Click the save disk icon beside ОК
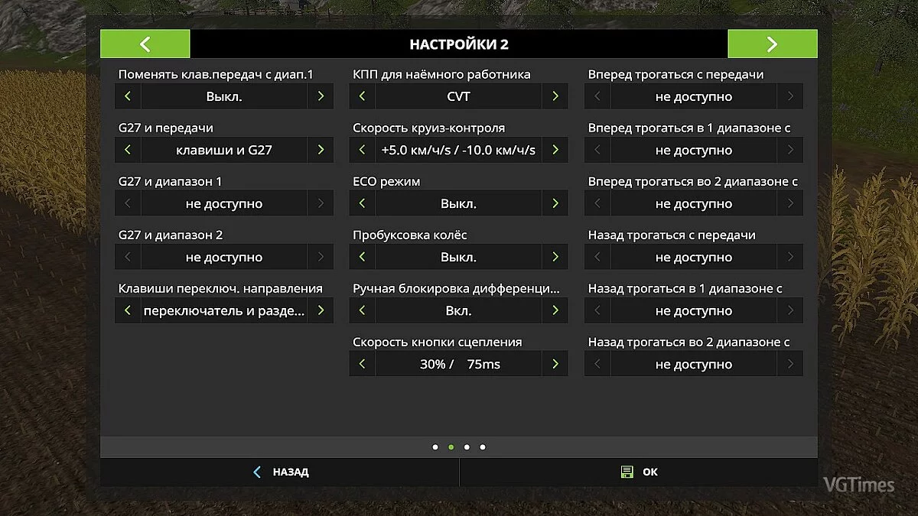Screen dimensions: 918x516 tap(627, 472)
